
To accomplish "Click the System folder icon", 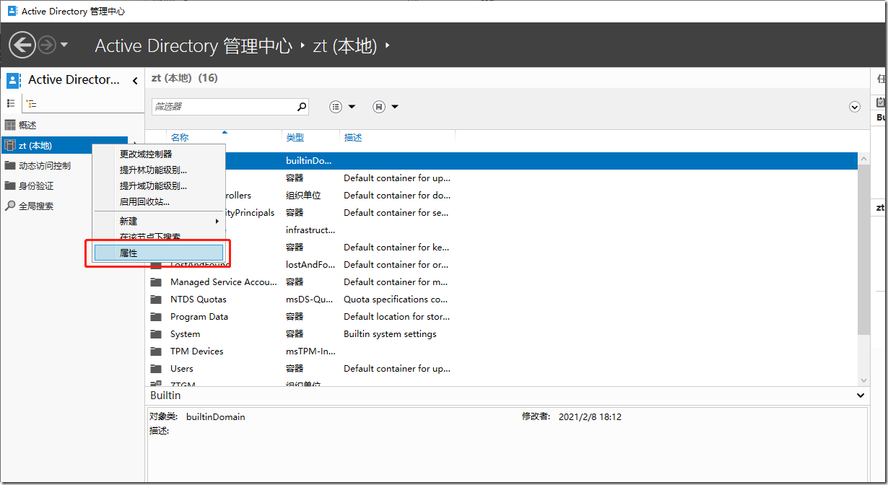I will (x=156, y=334).
